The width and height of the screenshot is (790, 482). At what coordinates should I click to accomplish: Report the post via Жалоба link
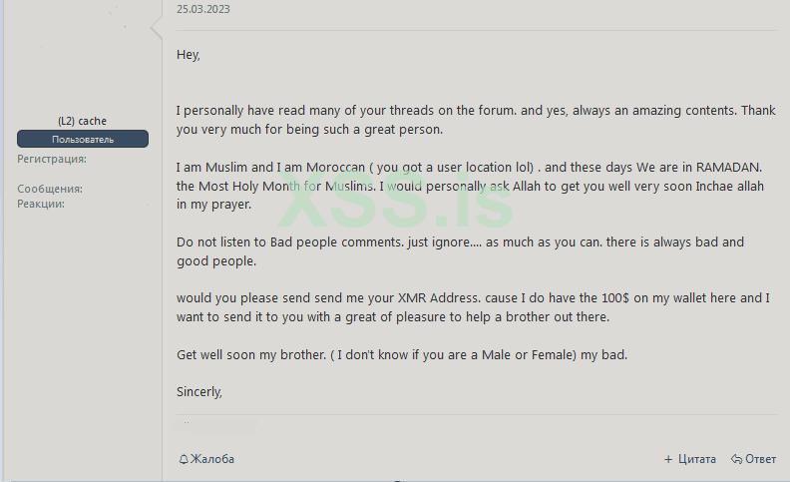click(x=211, y=459)
